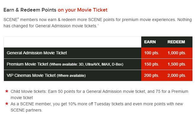The image size is (196, 116).
Task: Click the 1,500 pts. redeem value
Action: [177, 64]
